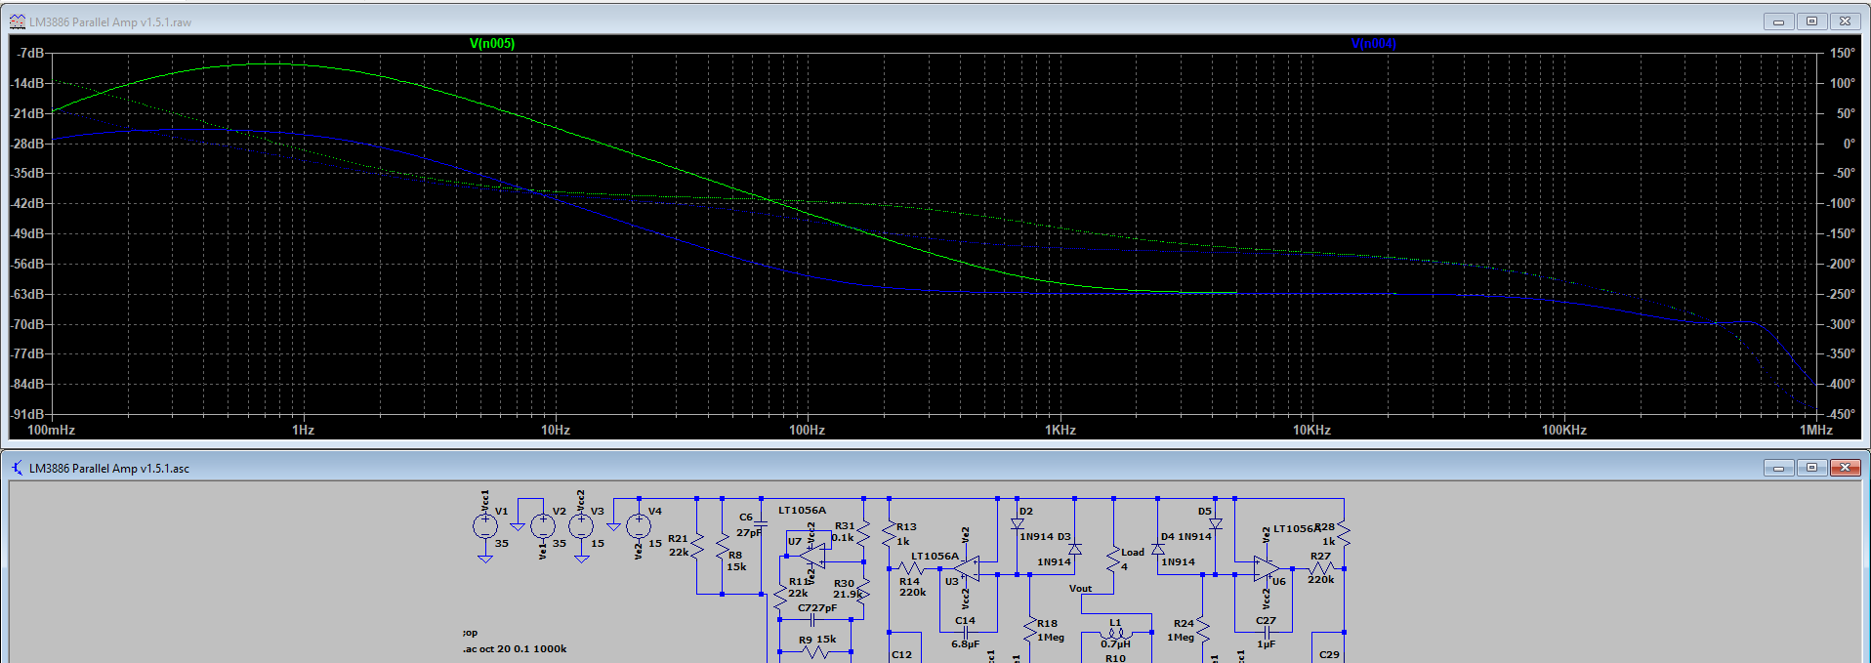This screenshot has height=663, width=1871.
Task: Select the U3 op-amp symbol
Action: [x=967, y=568]
